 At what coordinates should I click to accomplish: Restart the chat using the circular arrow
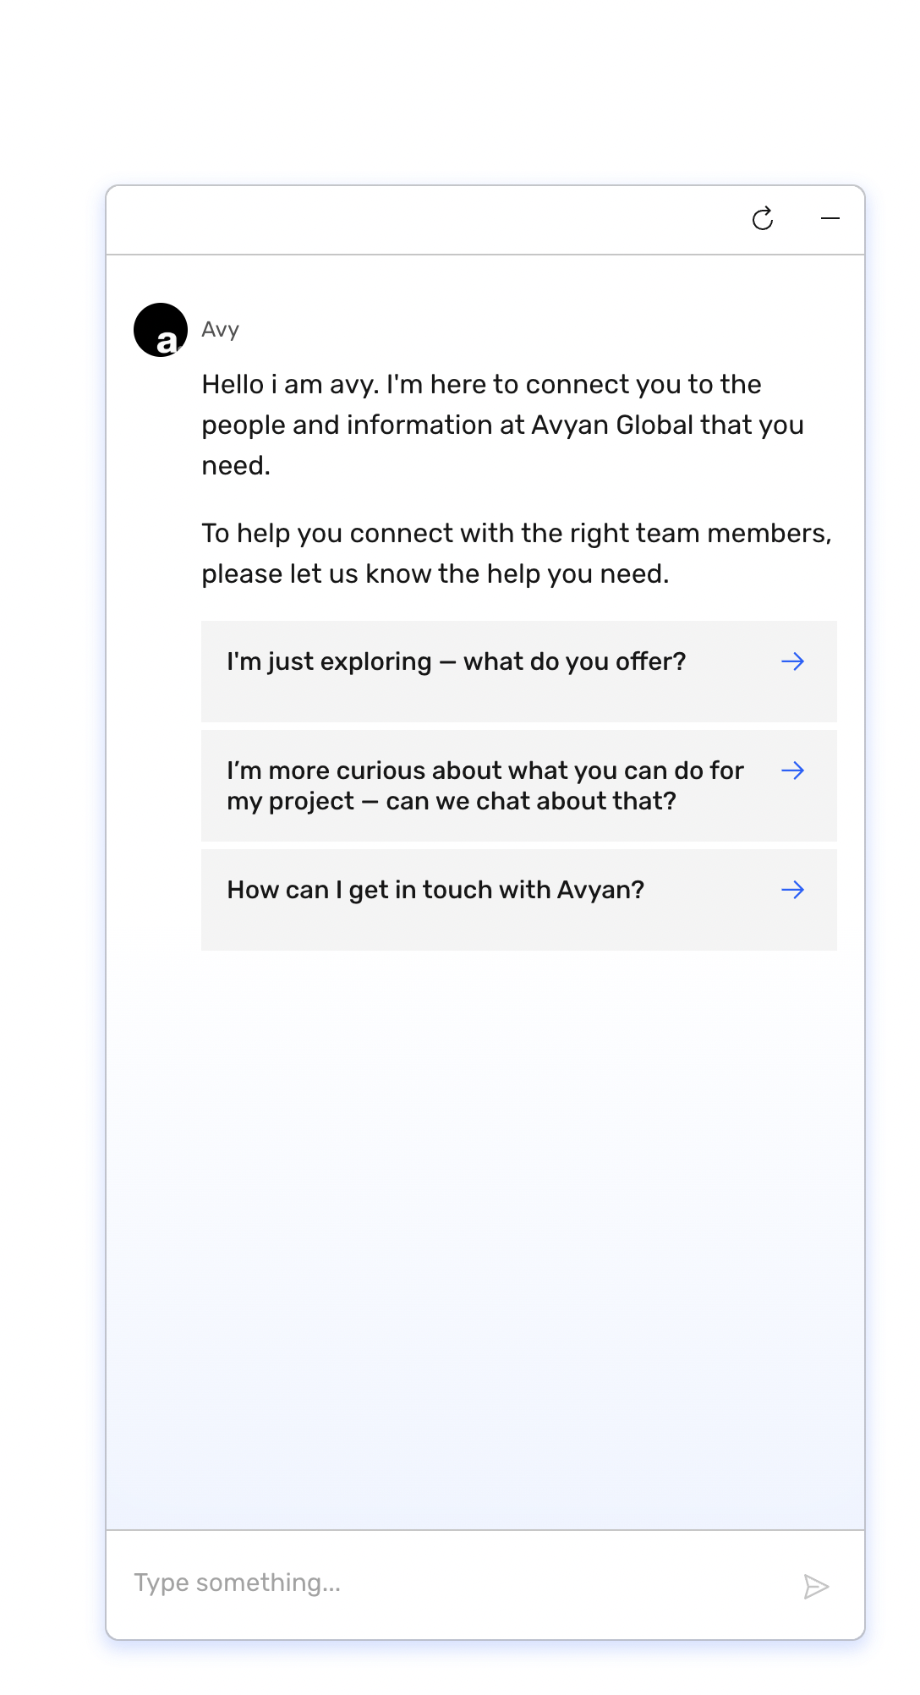click(764, 219)
